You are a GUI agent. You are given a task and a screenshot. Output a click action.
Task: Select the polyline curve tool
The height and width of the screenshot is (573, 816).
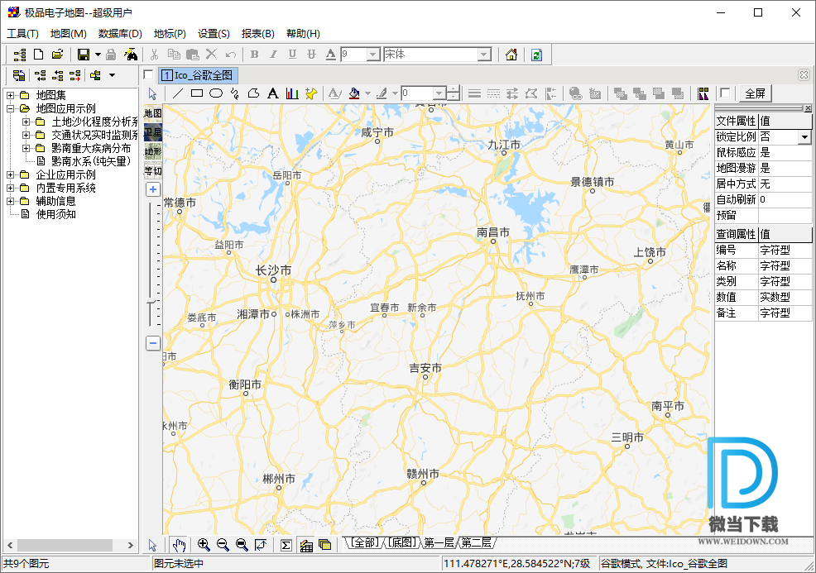pyautogui.click(x=235, y=93)
